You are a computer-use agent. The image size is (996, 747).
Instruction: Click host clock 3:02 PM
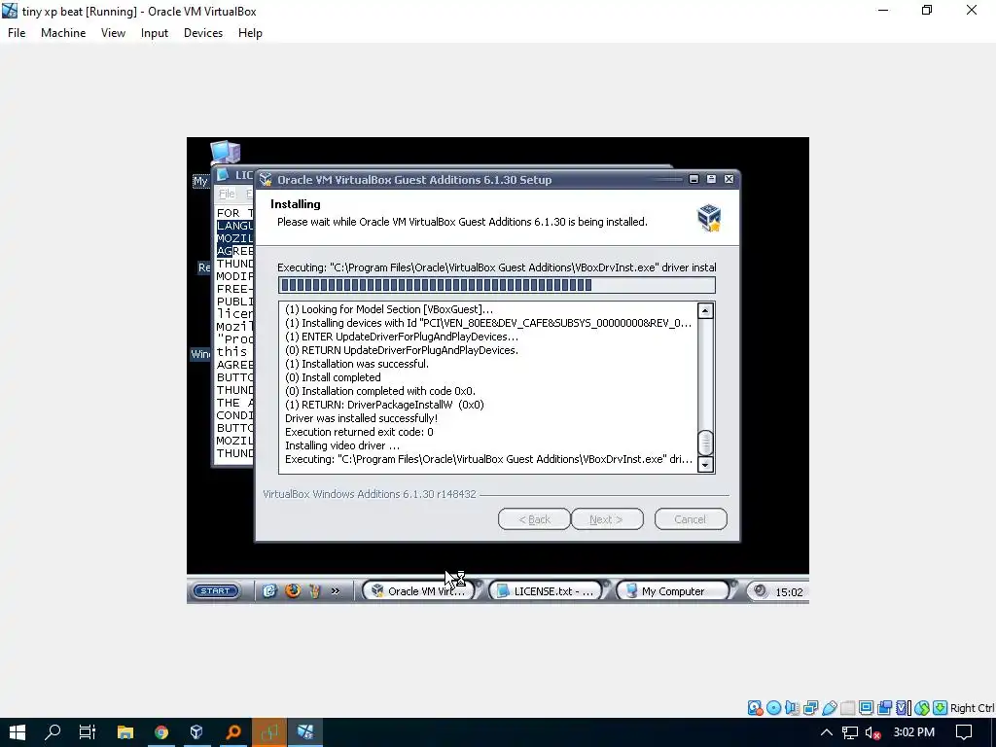[914, 732]
